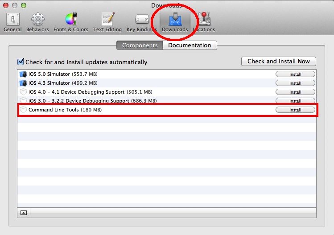Viewport: 334px width, 235px height.
Task: Switch to the Documentation tab
Action: pyautogui.click(x=190, y=45)
